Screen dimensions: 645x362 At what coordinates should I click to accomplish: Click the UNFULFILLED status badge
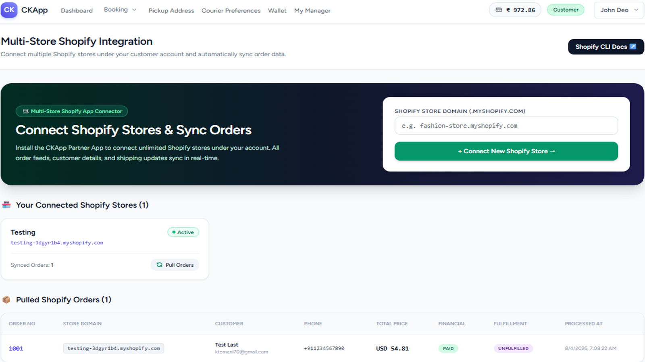[513, 348]
